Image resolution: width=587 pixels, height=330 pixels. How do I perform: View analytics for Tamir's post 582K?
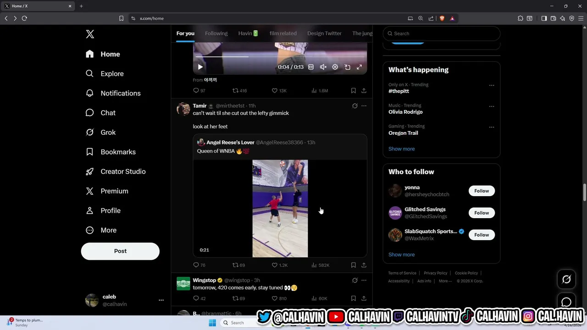click(x=320, y=265)
